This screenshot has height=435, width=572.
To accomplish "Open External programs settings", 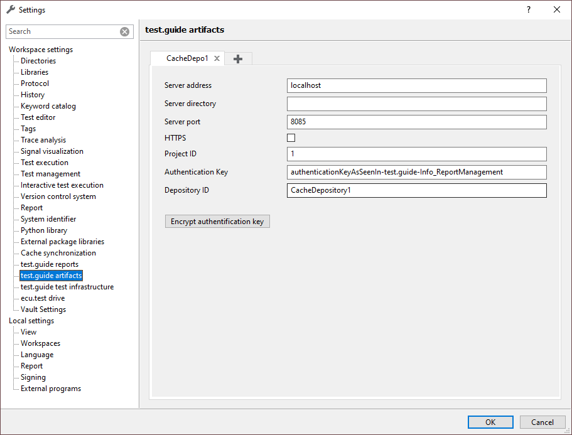I will pos(51,389).
